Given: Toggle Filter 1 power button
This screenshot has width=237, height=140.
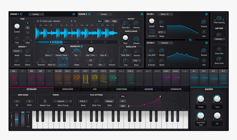Looking at the screenshot, I should [206, 14].
